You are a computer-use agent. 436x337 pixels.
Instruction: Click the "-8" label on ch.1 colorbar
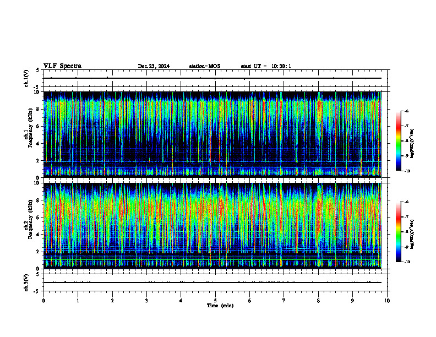[406, 141]
